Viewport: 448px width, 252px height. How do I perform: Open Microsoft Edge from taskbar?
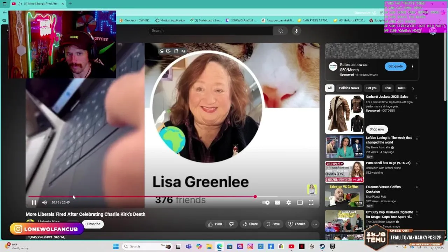click(x=219, y=246)
